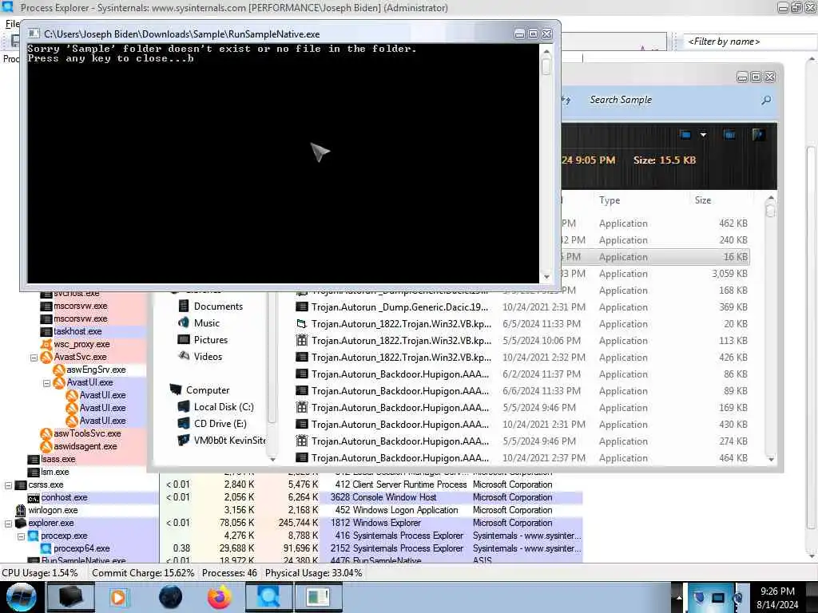818x613 pixels.
Task: Click the console window vertical scrollbar
Action: [546, 164]
